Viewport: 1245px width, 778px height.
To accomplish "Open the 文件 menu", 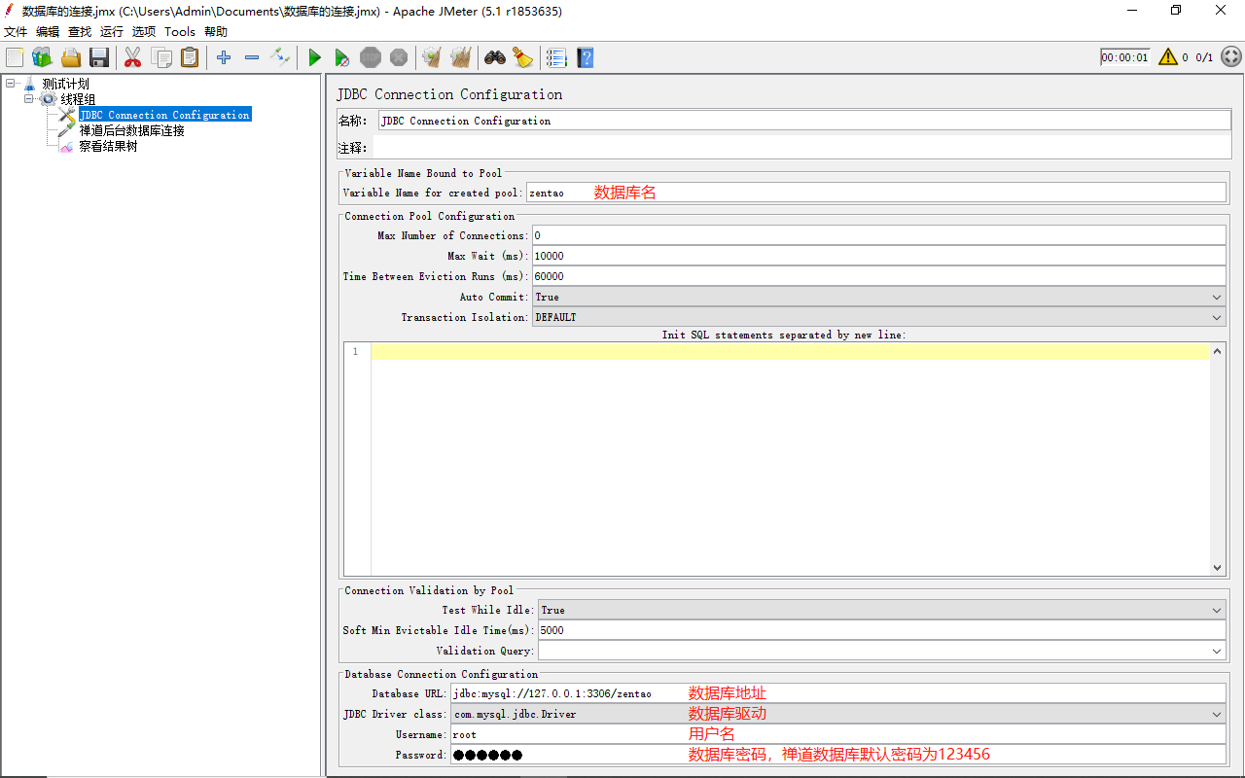I will (x=16, y=32).
